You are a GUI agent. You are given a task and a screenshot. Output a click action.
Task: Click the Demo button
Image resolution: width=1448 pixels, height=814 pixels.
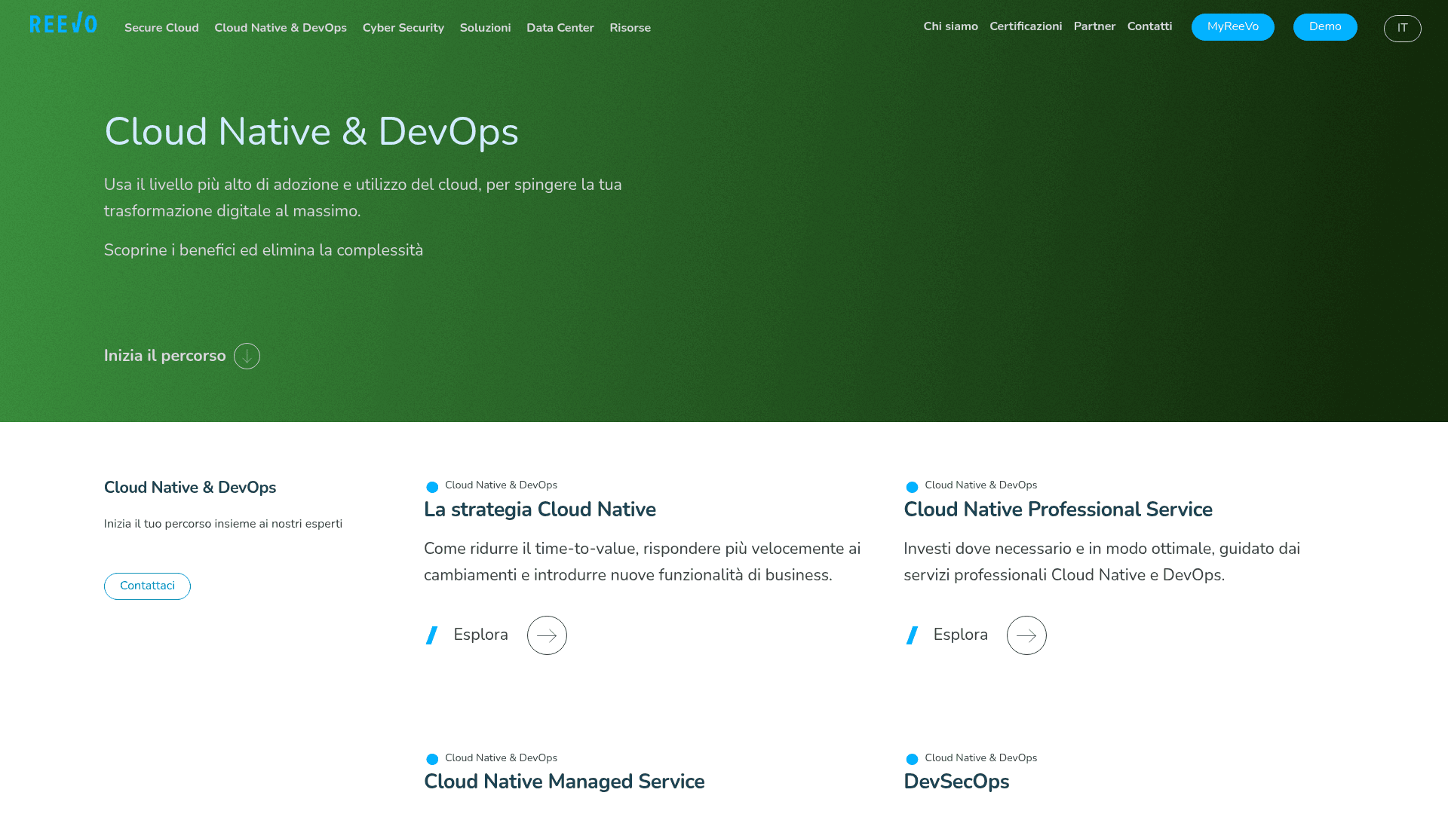tap(1325, 26)
